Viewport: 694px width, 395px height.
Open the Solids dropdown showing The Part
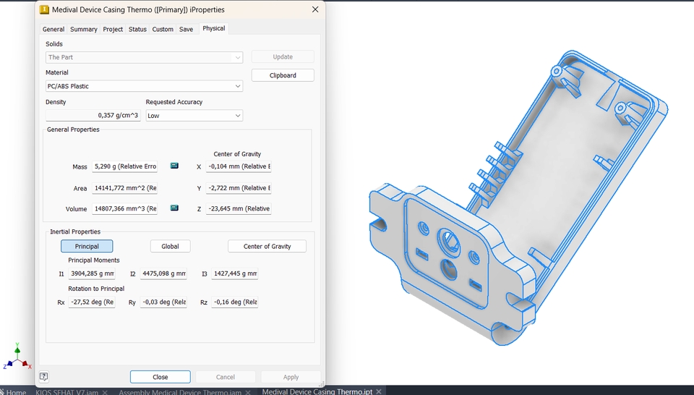pos(145,57)
